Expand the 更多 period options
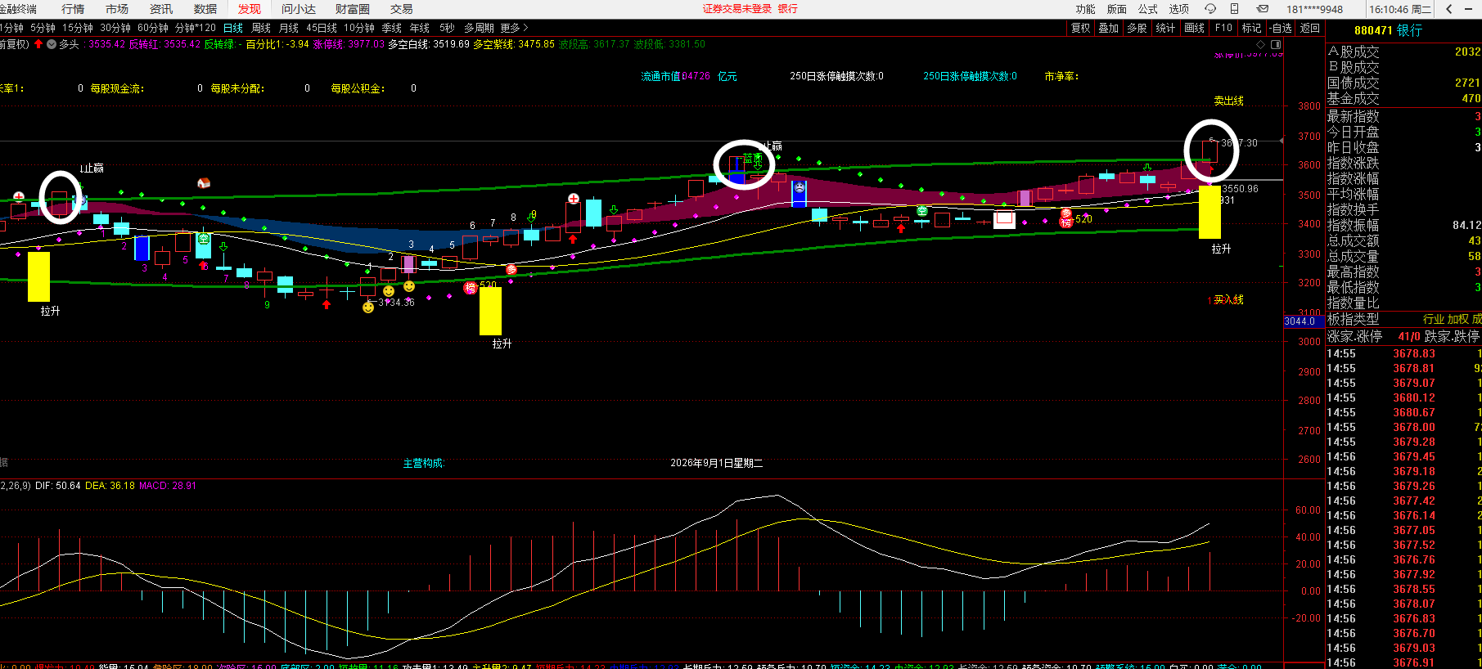This screenshot has height=669, width=1482. 515,28
